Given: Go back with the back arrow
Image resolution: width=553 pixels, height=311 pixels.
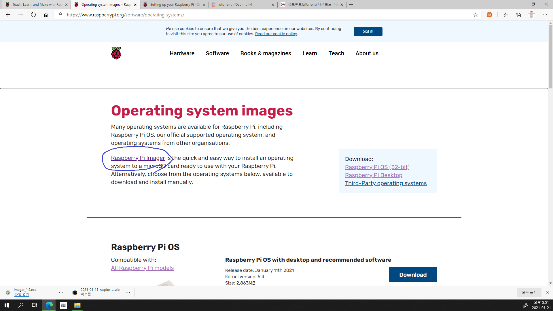Looking at the screenshot, I should [x=8, y=15].
